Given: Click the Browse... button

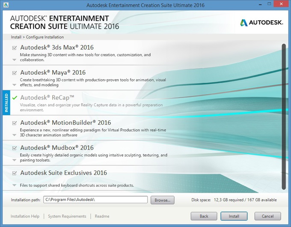Looking at the screenshot, I should (x=162, y=200).
